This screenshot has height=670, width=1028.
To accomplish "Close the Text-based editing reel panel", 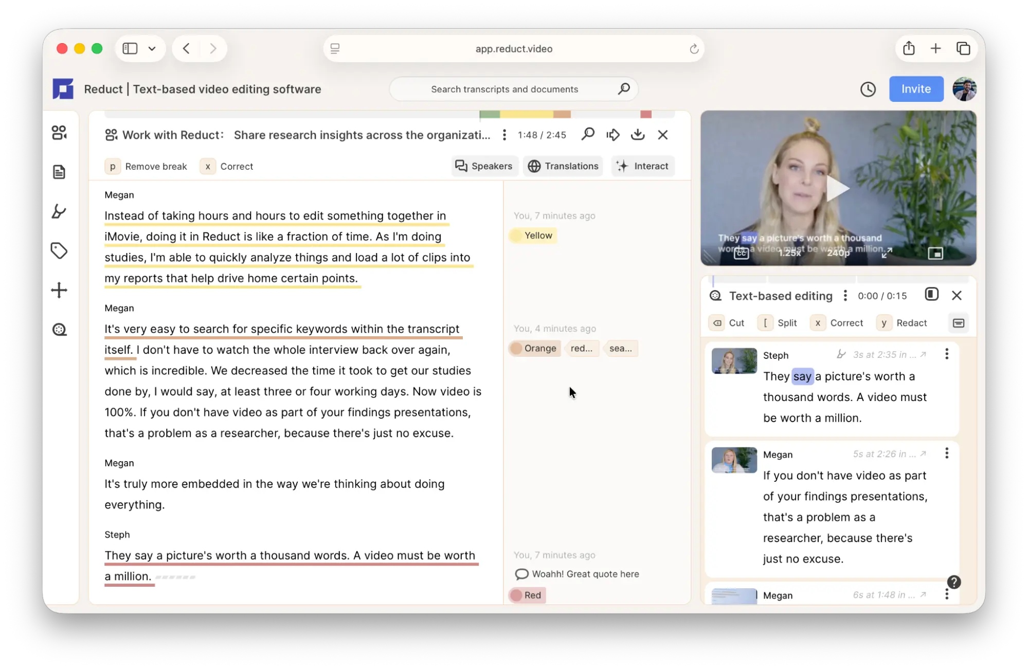I will coord(957,295).
